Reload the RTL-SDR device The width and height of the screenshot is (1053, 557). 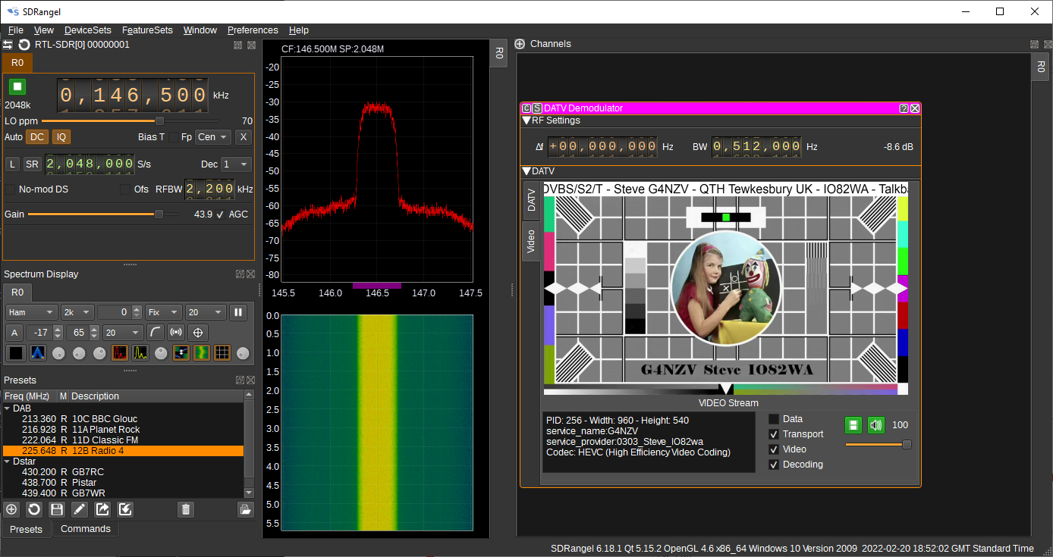tap(24, 45)
